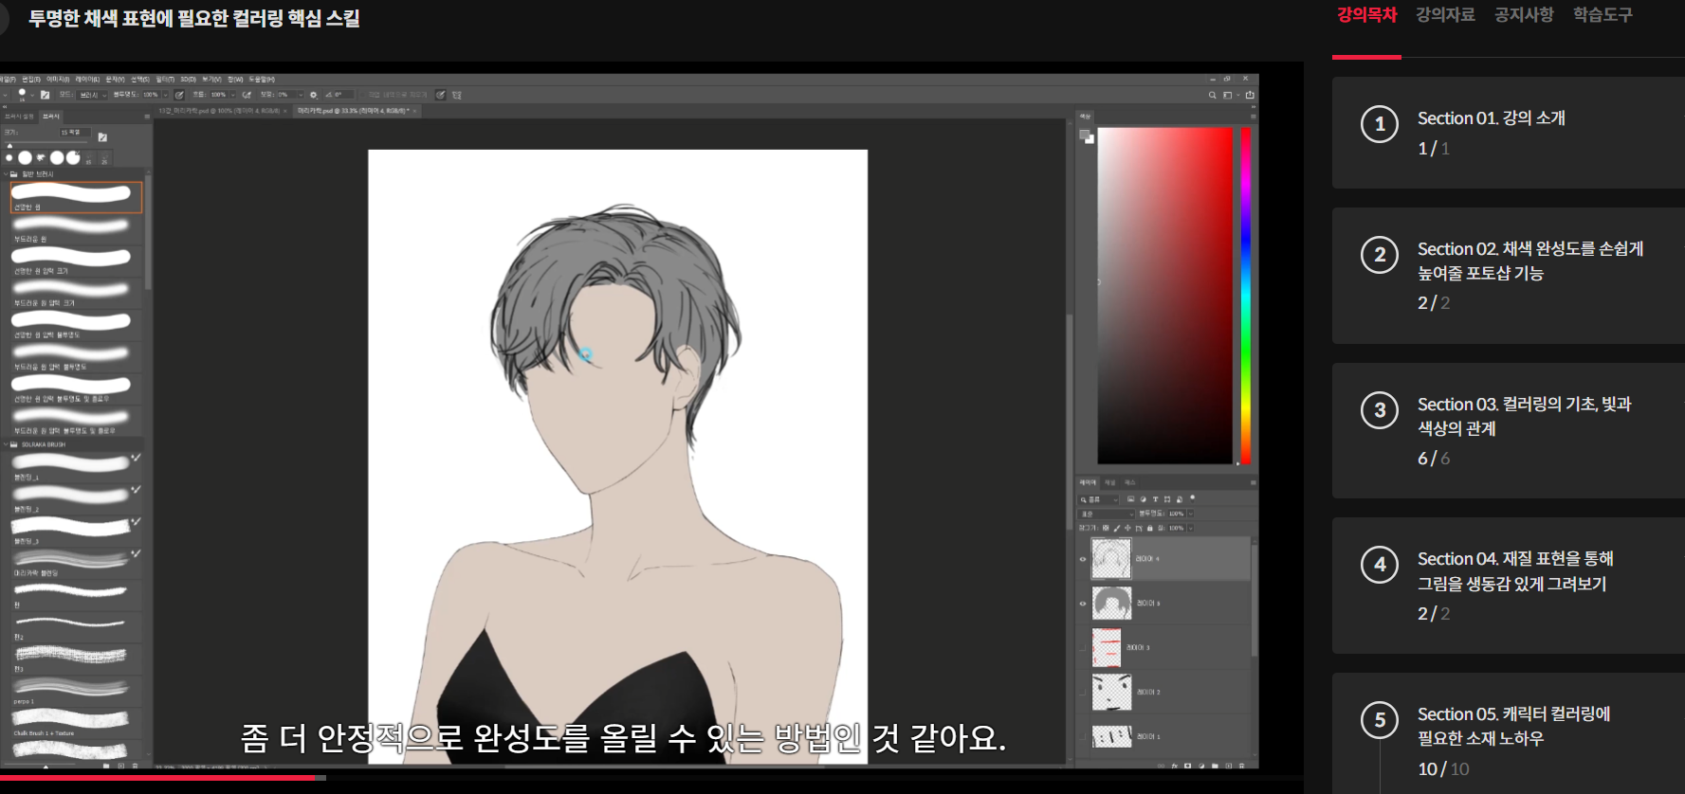Image resolution: width=1685 pixels, height=794 pixels.
Task: Click the brush size input field
Action: (x=75, y=133)
